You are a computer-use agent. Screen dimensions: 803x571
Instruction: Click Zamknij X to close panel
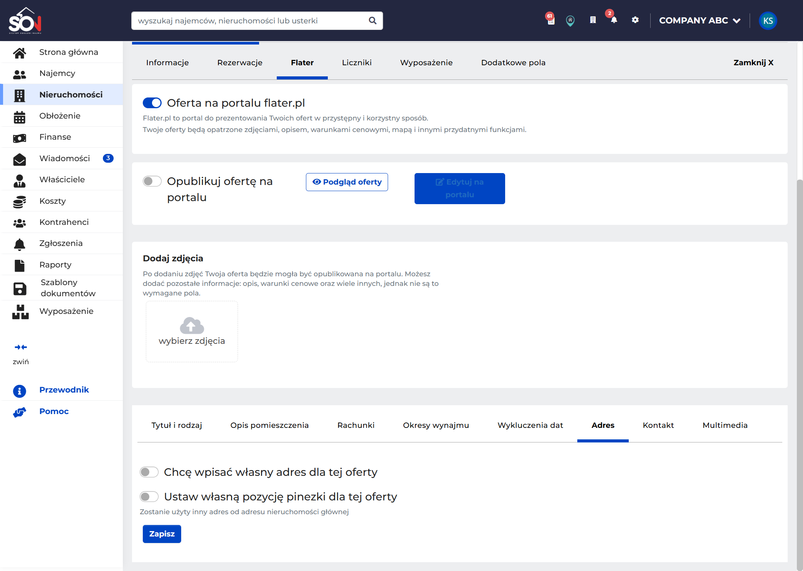753,63
